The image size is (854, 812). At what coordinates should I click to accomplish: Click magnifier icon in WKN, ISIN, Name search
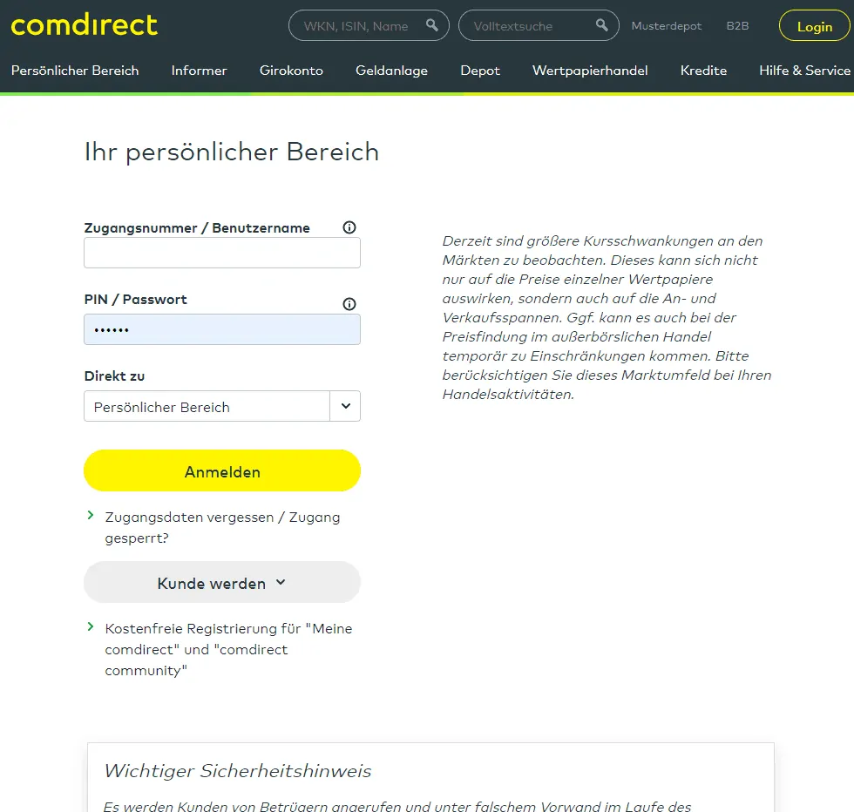point(432,25)
